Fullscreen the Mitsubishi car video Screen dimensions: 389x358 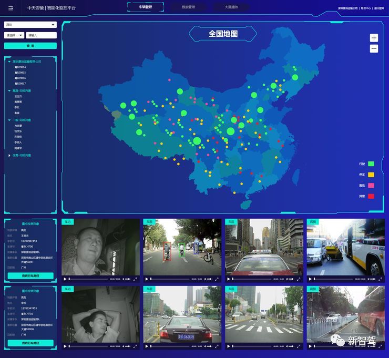pos(217,346)
